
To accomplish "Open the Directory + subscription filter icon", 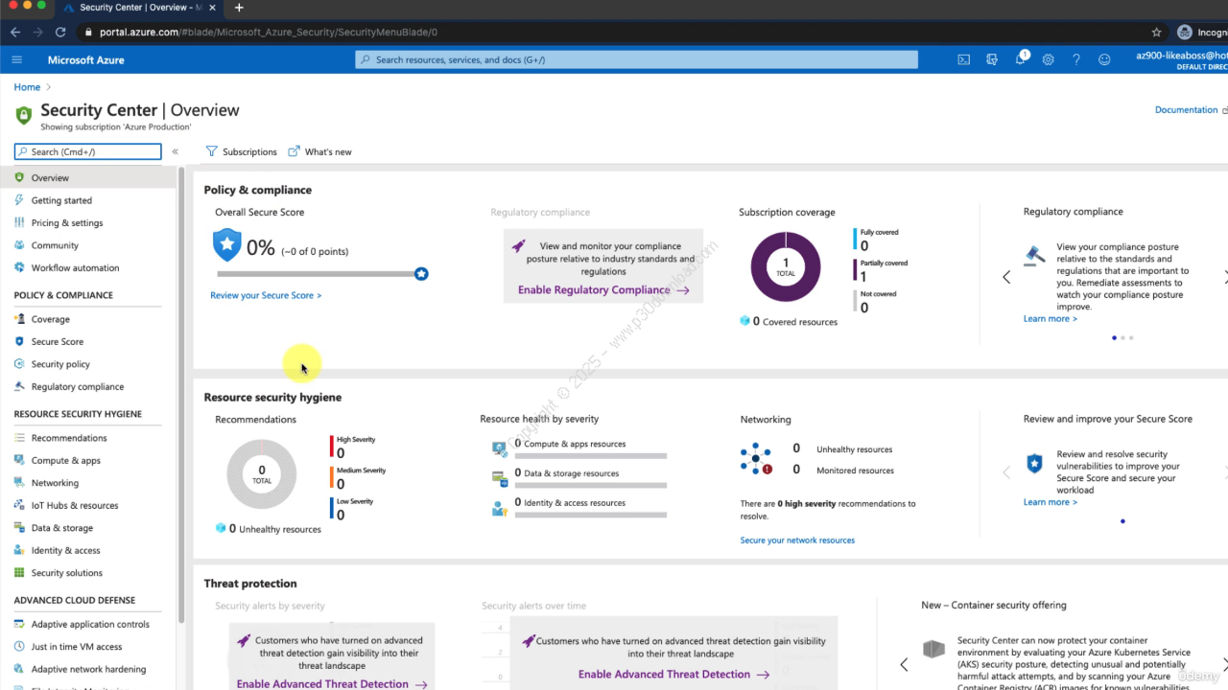I will coord(992,59).
